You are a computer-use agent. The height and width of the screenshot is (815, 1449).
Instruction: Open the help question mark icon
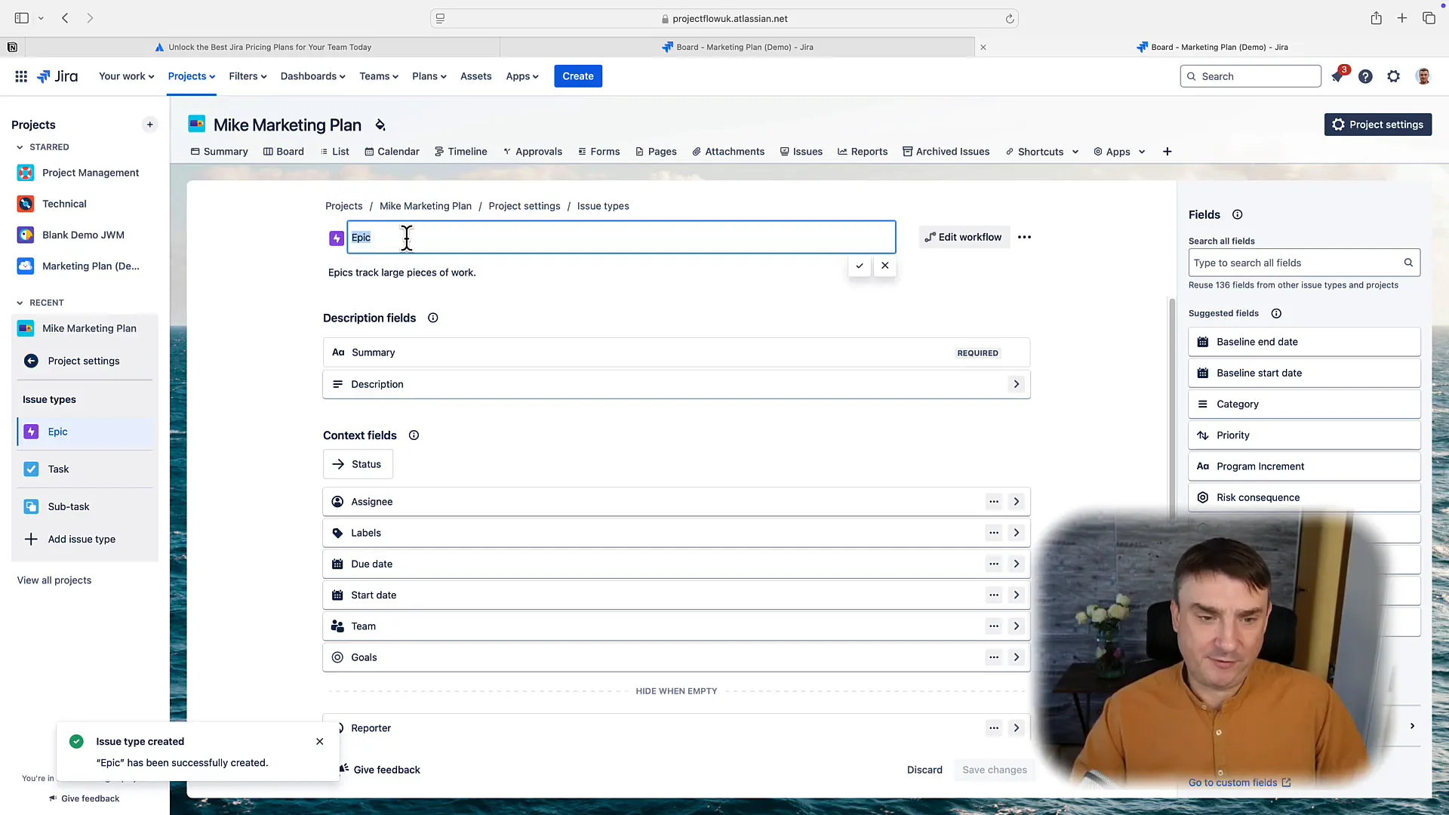(x=1365, y=76)
